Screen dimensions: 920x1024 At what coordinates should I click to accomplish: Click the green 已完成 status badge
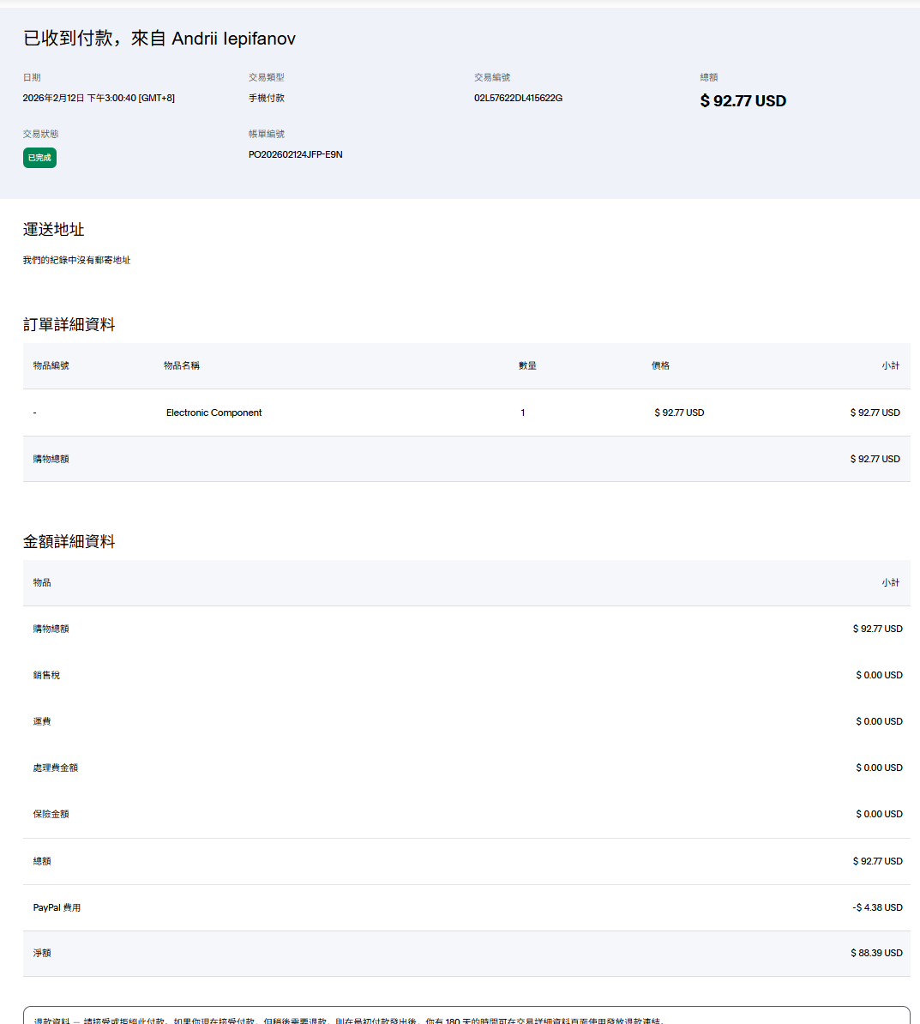click(39, 158)
